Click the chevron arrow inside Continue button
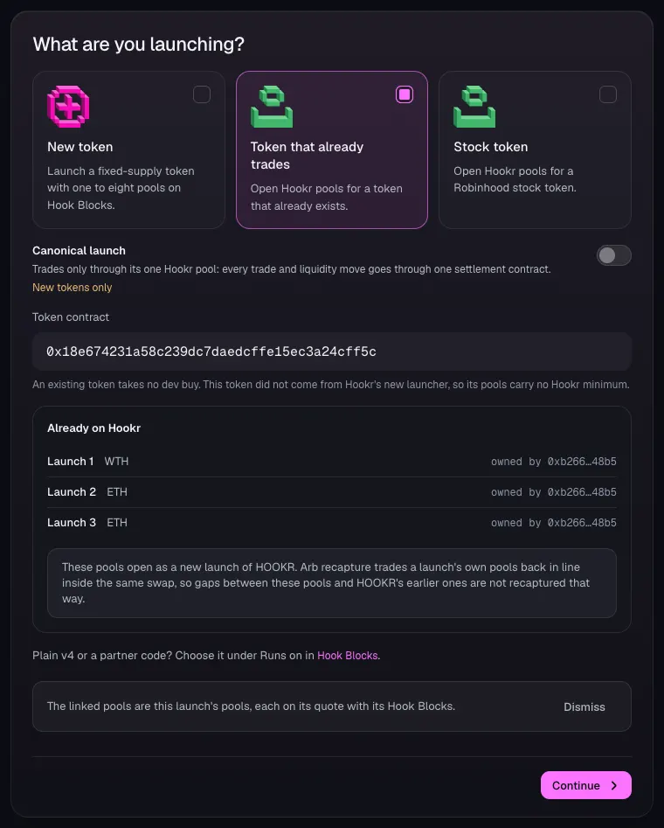664x828 pixels. point(614,785)
